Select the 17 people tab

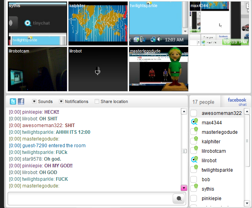pyautogui.click(x=204, y=102)
